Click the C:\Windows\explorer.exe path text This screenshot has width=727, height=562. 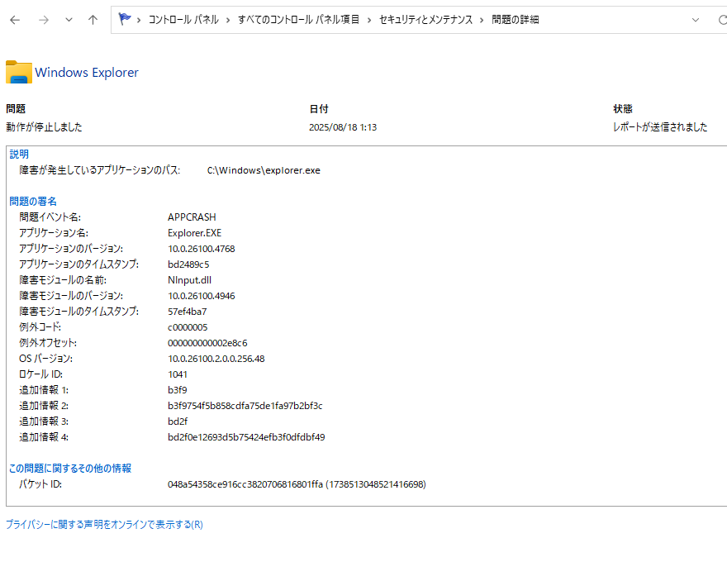pos(264,170)
